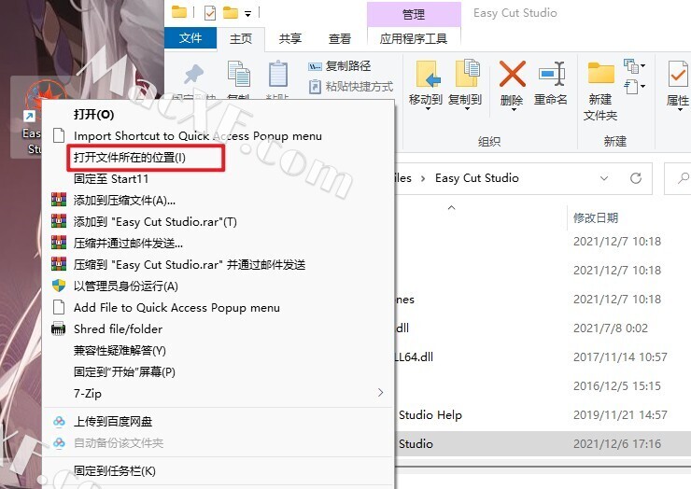This screenshot has height=489, width=691.
Task: Select the LL64.dll file row
Action: point(543,356)
